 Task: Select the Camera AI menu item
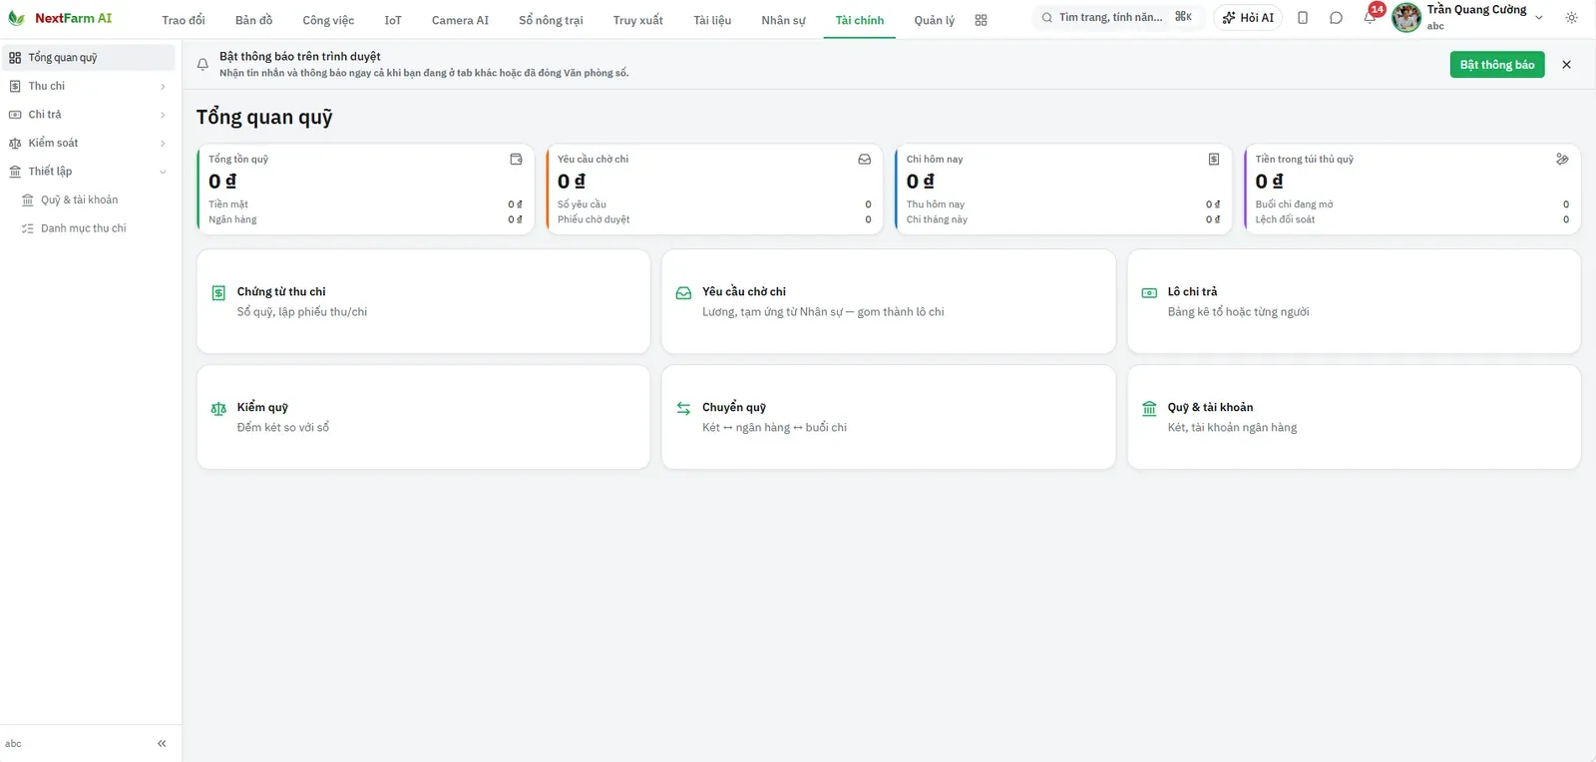[460, 20]
